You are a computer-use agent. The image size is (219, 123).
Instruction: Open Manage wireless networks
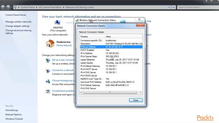18,22
